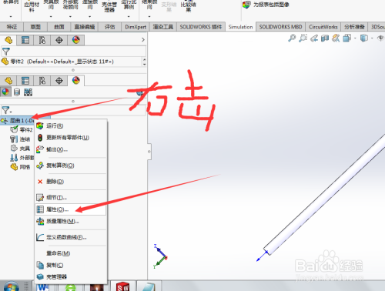Open DimXpertManager tab in the upper panel

click(x=59, y=40)
